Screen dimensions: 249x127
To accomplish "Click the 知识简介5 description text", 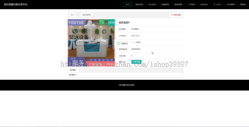I will (x=73, y=75).
